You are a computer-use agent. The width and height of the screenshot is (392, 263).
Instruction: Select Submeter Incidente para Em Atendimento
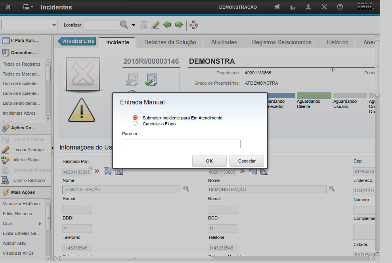135,118
